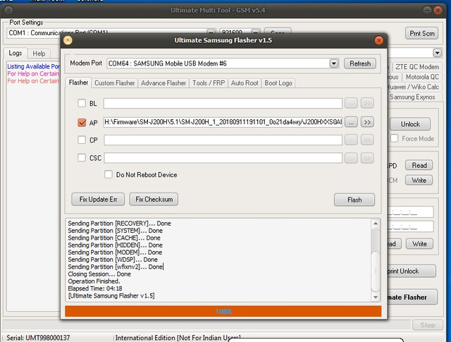451x342 pixels.
Task: Click Unlock button in main window
Action: click(x=410, y=124)
